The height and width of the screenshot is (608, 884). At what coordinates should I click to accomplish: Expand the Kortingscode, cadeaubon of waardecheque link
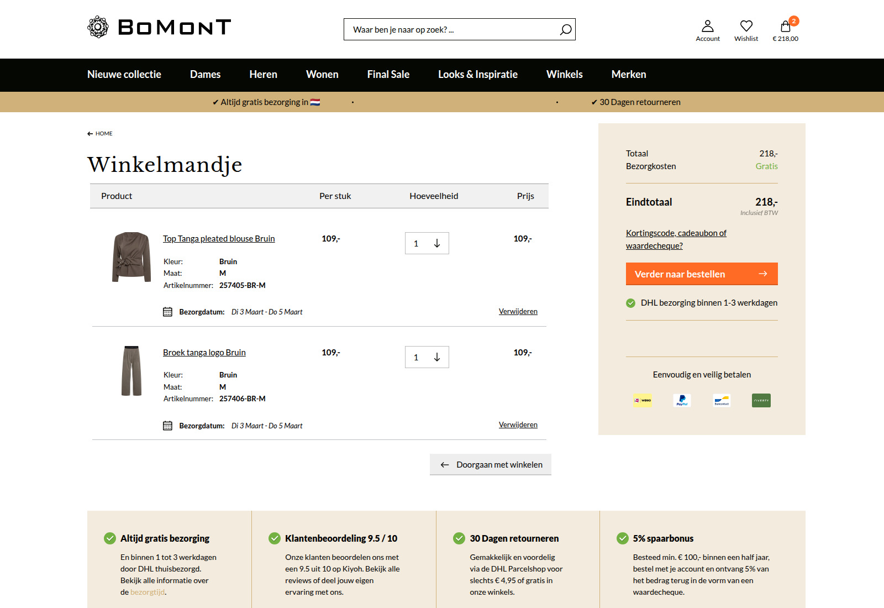pos(676,239)
